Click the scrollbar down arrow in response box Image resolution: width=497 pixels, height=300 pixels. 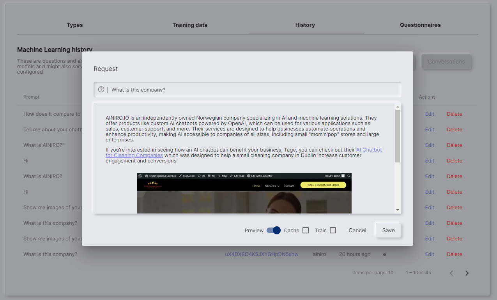(398, 210)
